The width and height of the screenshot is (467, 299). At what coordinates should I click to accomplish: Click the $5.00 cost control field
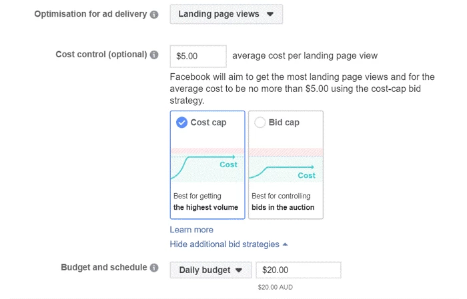(198, 56)
